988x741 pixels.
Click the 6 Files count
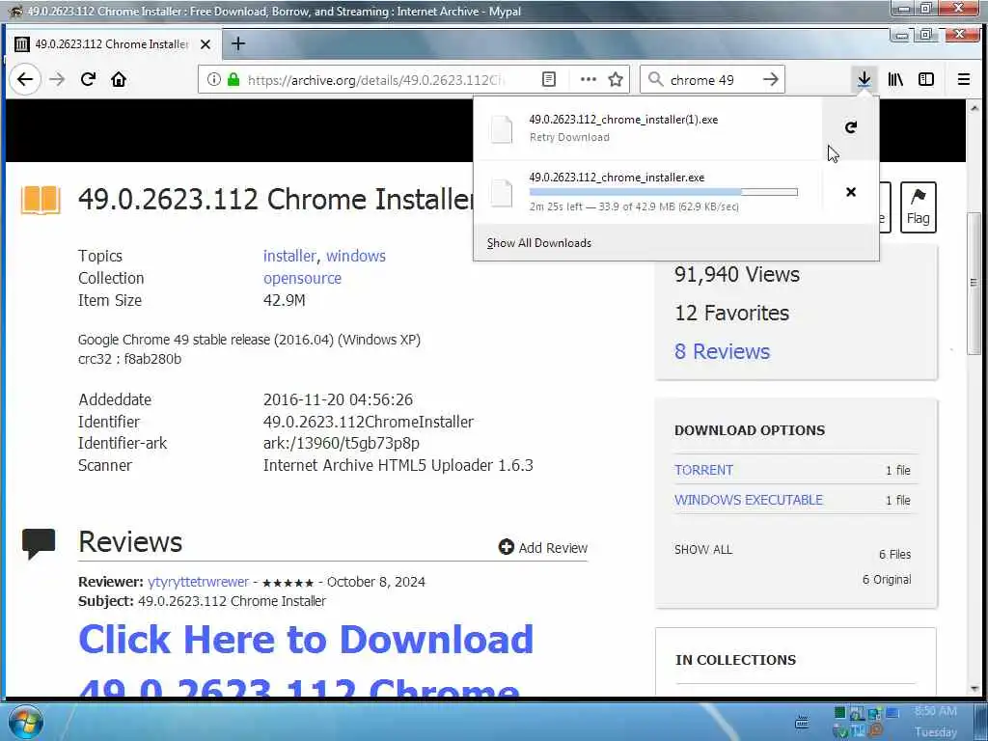click(894, 555)
